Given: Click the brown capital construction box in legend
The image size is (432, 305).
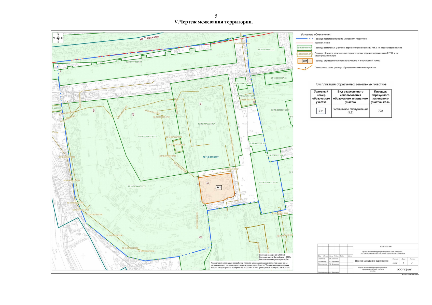Looking at the screenshot, I should coord(304,54).
